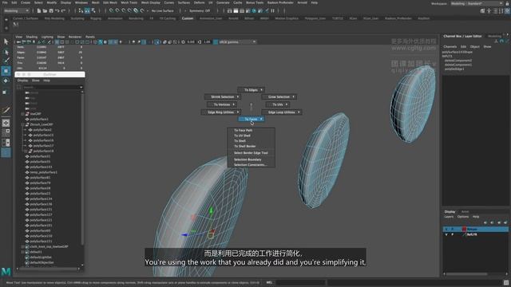
Task: Click the Select by component type icon
Action: point(93,10)
